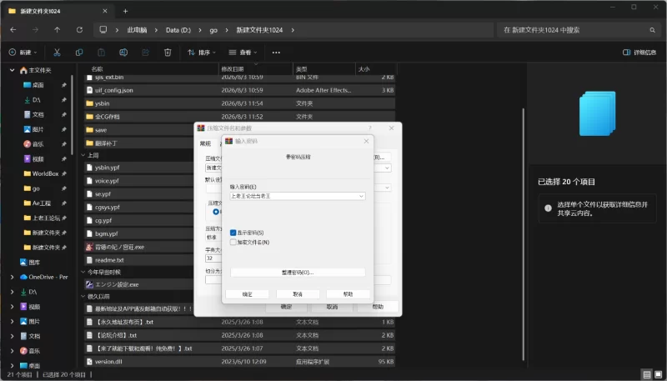
Task: Open pinned 视频 in the sidebar
Action: click(x=38, y=159)
